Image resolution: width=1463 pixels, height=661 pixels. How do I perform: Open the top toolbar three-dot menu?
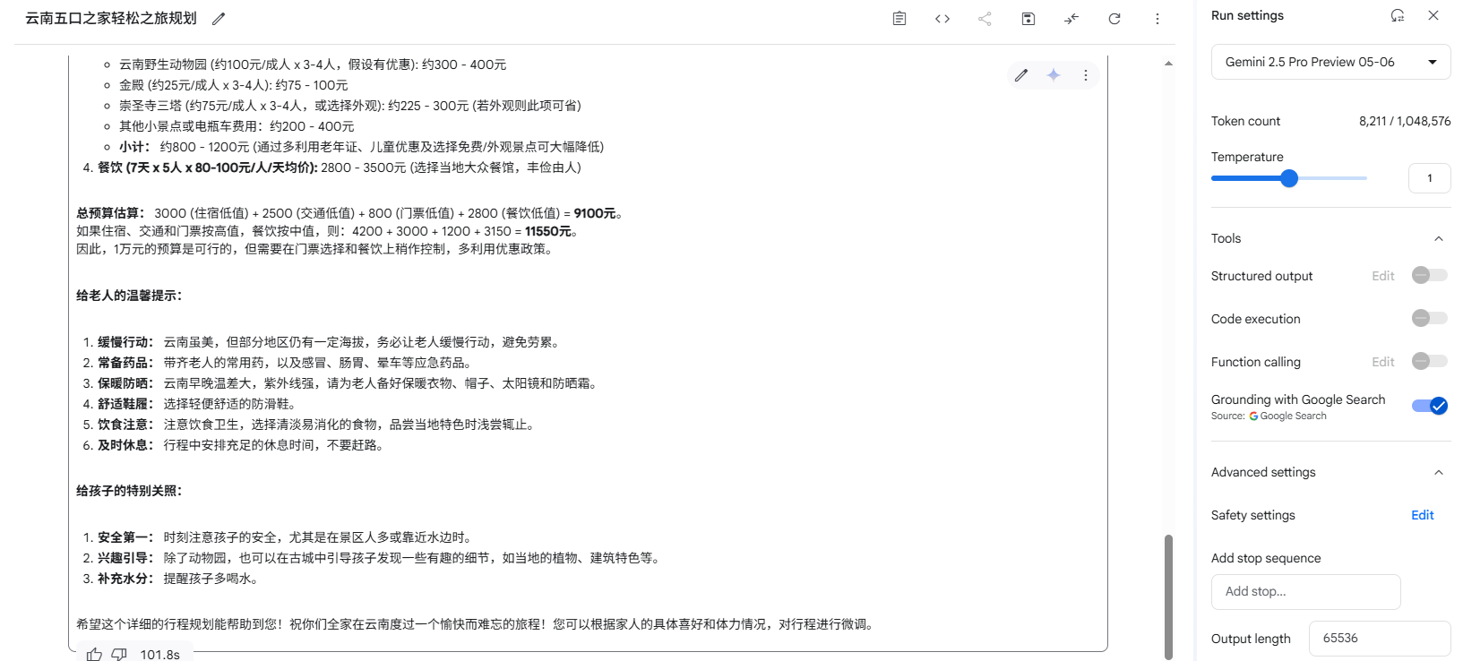point(1157,19)
